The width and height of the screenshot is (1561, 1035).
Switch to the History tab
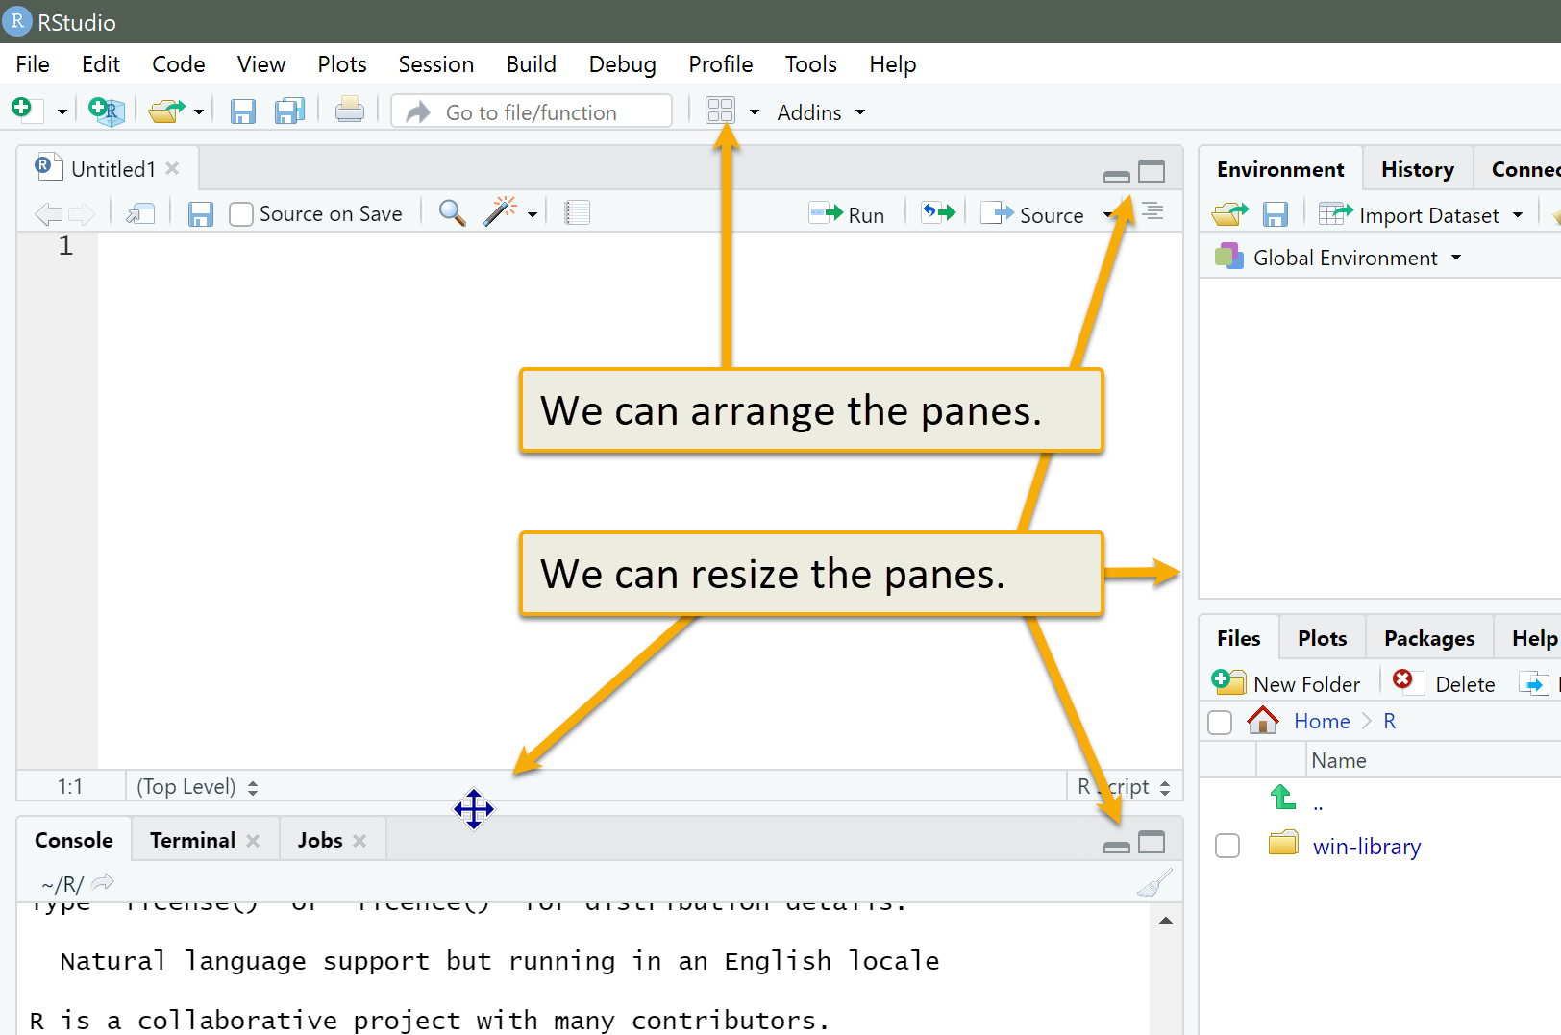coord(1418,169)
